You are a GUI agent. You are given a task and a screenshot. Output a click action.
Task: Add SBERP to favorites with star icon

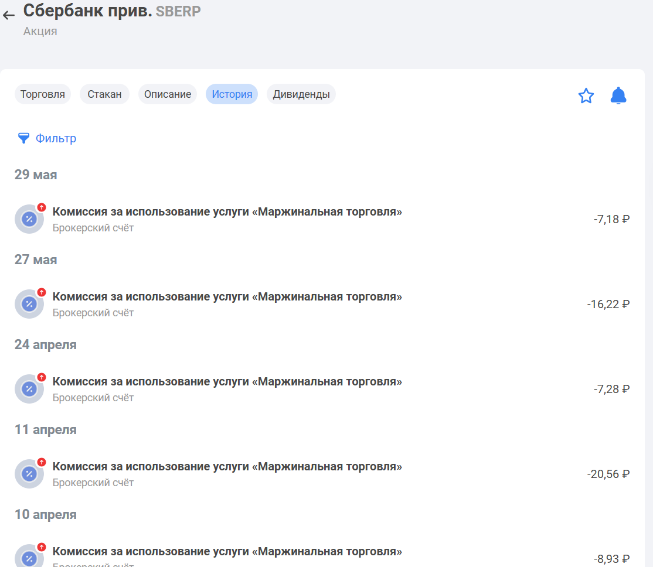(x=586, y=95)
